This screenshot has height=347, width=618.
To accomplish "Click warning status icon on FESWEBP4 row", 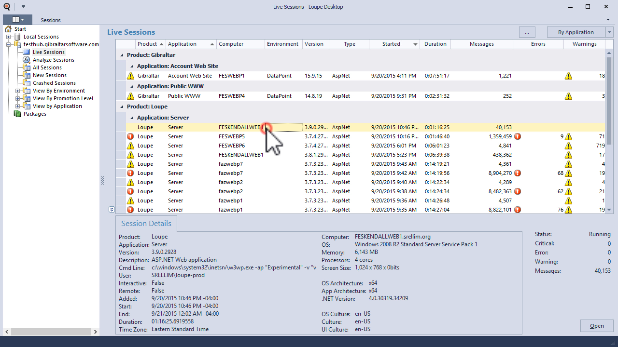I will click(x=130, y=96).
